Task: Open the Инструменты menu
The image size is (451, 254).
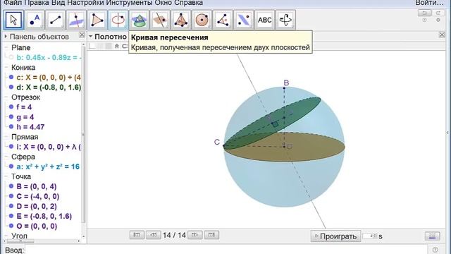Action: pos(130,3)
